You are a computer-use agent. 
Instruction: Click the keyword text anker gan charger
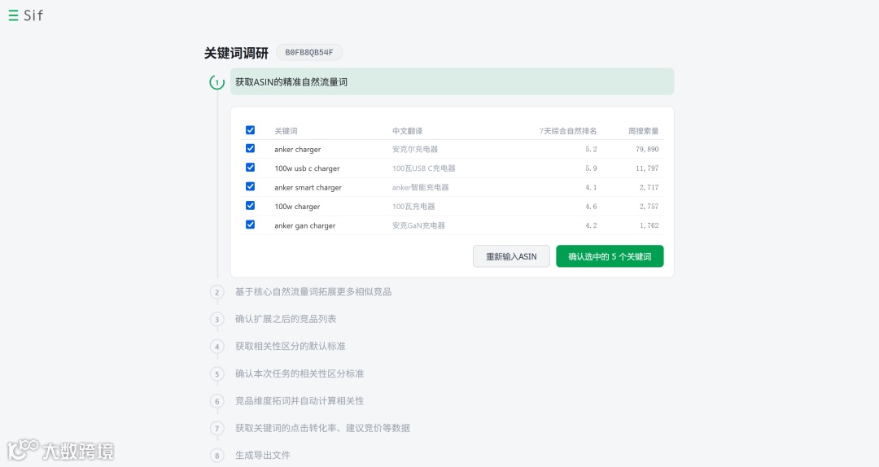coord(305,225)
